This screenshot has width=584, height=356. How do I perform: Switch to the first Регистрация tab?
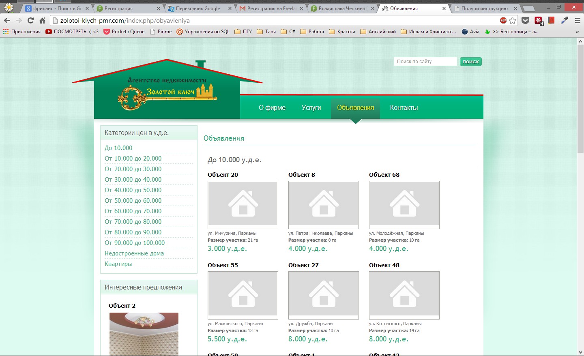[128, 8]
